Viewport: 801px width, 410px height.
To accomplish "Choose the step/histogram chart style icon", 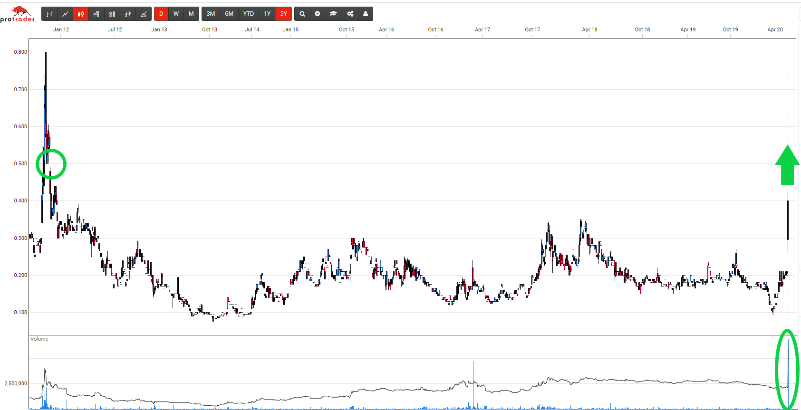I will pos(97,14).
